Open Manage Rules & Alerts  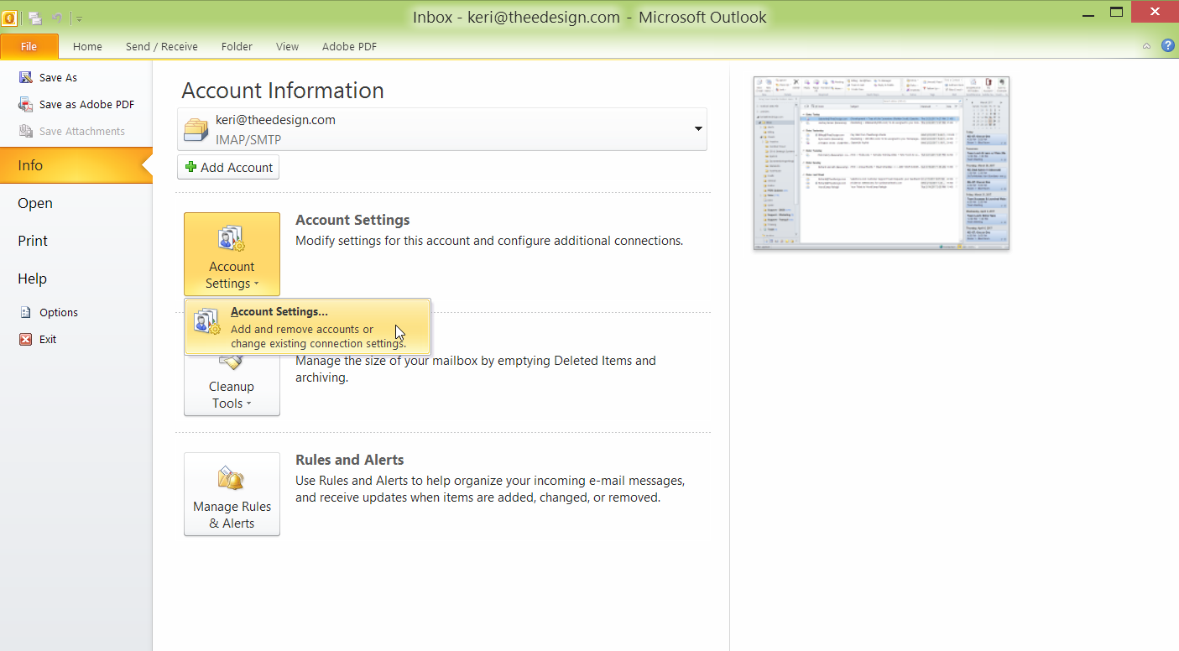point(232,495)
